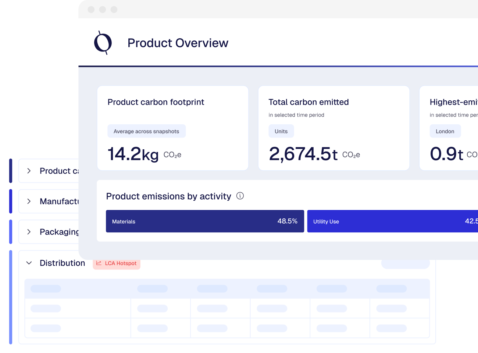
Task: Click the London location chip
Action: [x=445, y=131]
